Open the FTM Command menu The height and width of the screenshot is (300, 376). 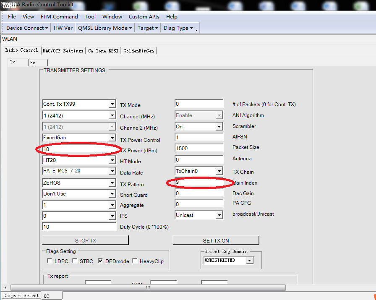tap(59, 17)
